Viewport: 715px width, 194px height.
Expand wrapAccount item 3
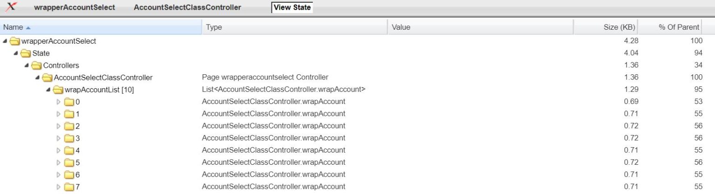(59, 138)
